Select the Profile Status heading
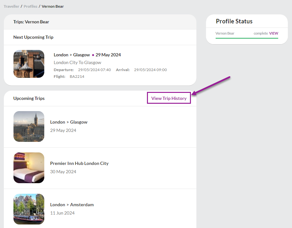 point(234,21)
